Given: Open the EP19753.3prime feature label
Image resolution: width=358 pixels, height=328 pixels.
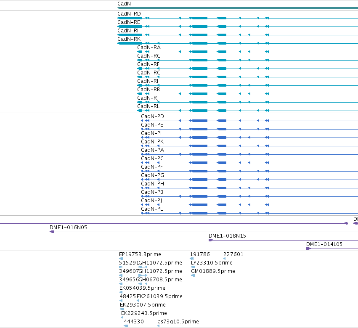Looking at the screenshot, I should tap(140, 254).
